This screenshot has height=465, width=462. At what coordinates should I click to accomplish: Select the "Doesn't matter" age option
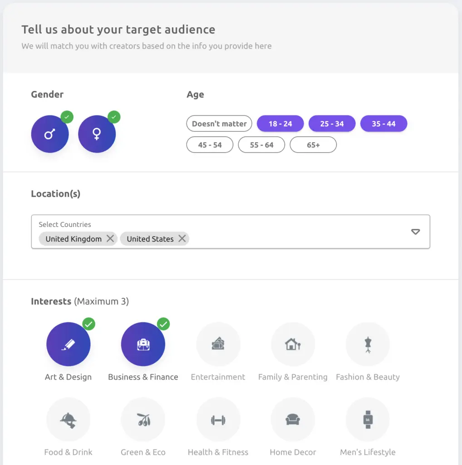pyautogui.click(x=219, y=124)
